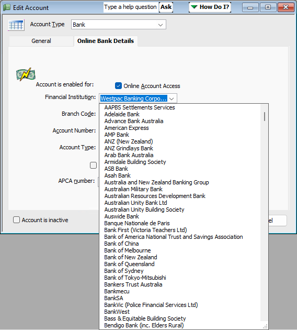Pick Advance Bank Australia option

[x=134, y=121]
